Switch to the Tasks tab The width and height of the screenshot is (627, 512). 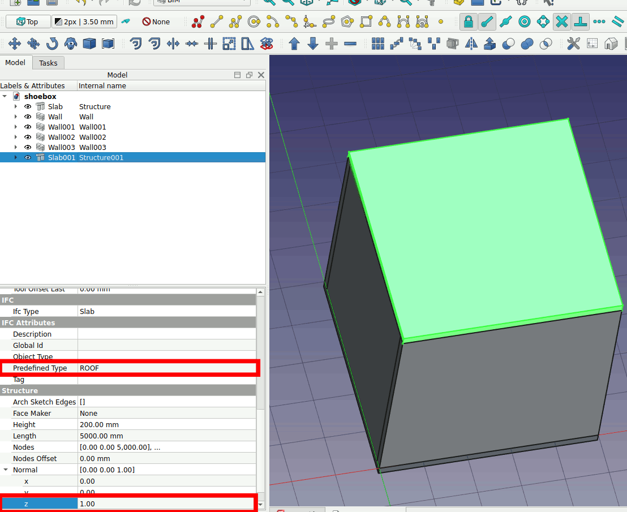48,63
